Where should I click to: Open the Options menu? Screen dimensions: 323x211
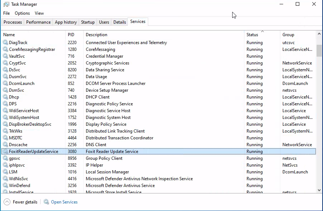coord(22,13)
